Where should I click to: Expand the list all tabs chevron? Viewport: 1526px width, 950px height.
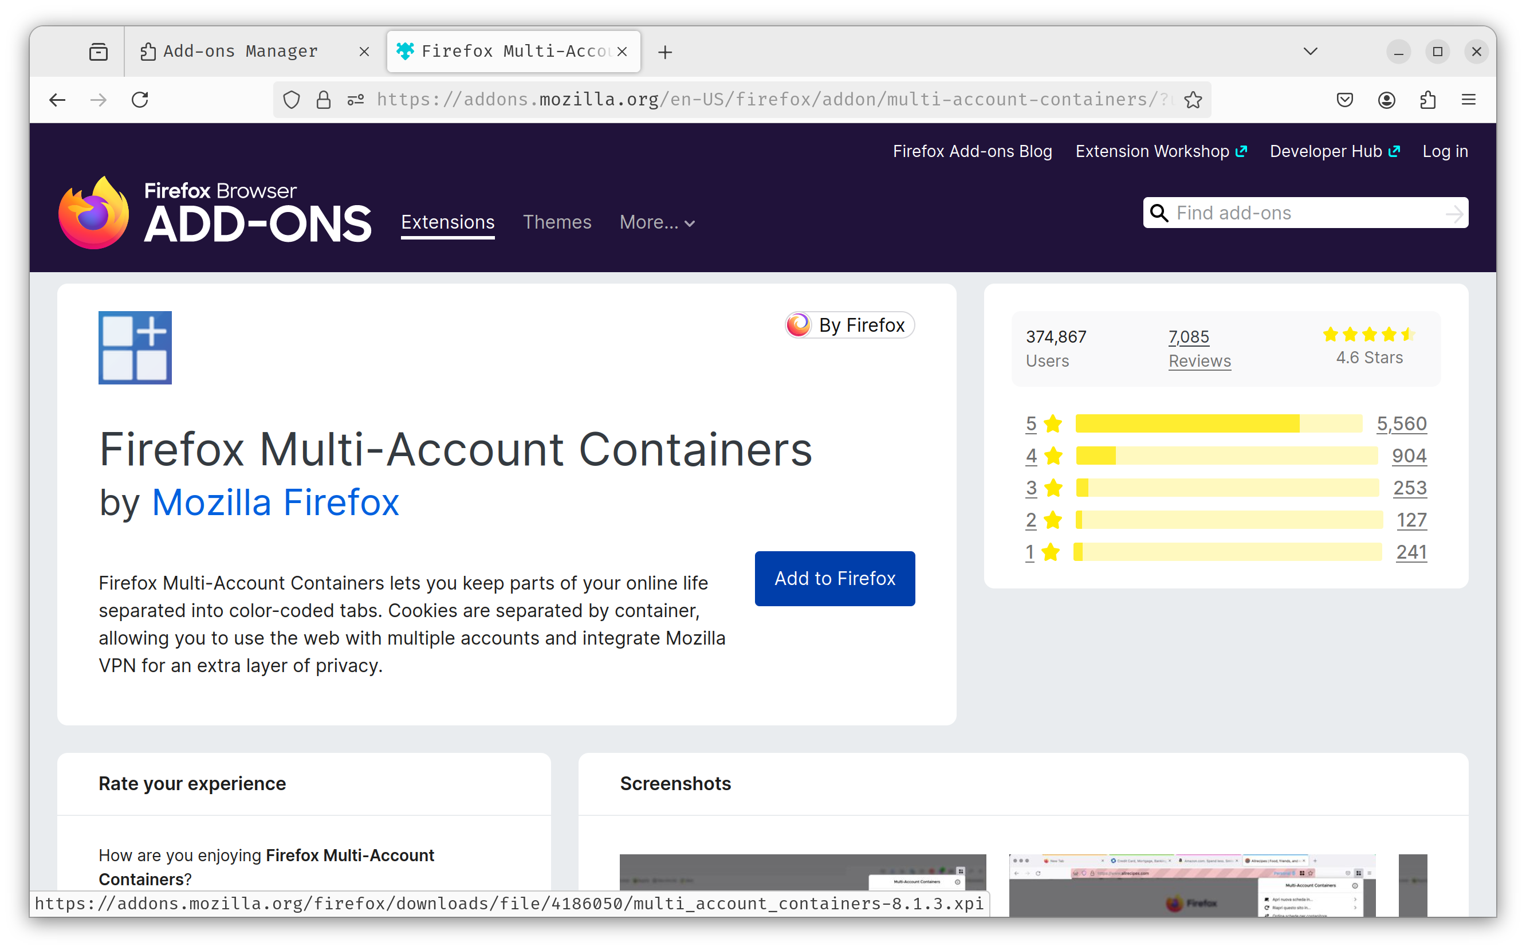click(1311, 52)
